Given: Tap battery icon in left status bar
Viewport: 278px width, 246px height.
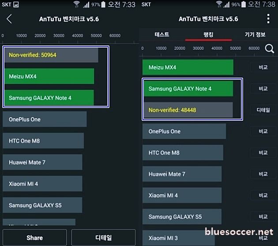Looking at the screenshot, I should click(103, 4).
